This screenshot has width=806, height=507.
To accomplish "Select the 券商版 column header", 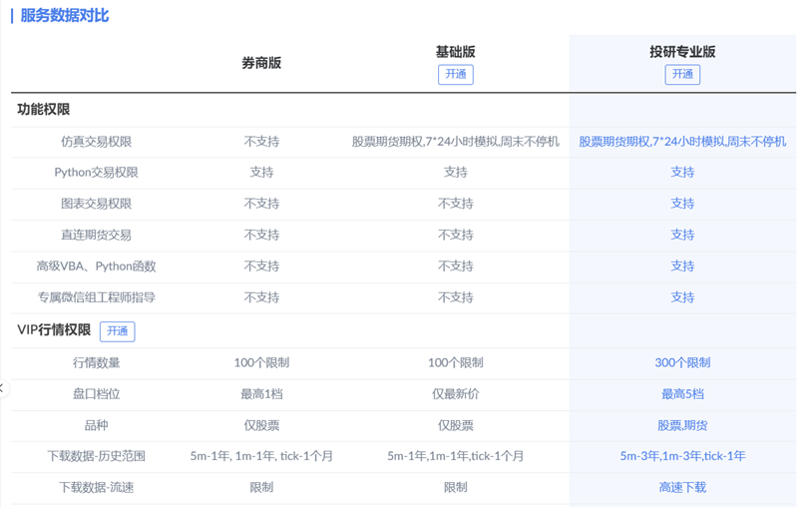I will (x=261, y=63).
